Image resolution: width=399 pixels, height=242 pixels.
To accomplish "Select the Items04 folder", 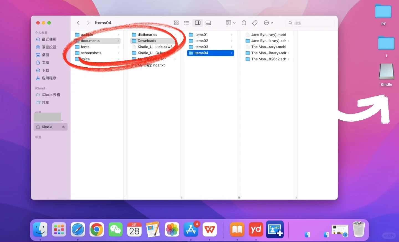I will pyautogui.click(x=211, y=53).
